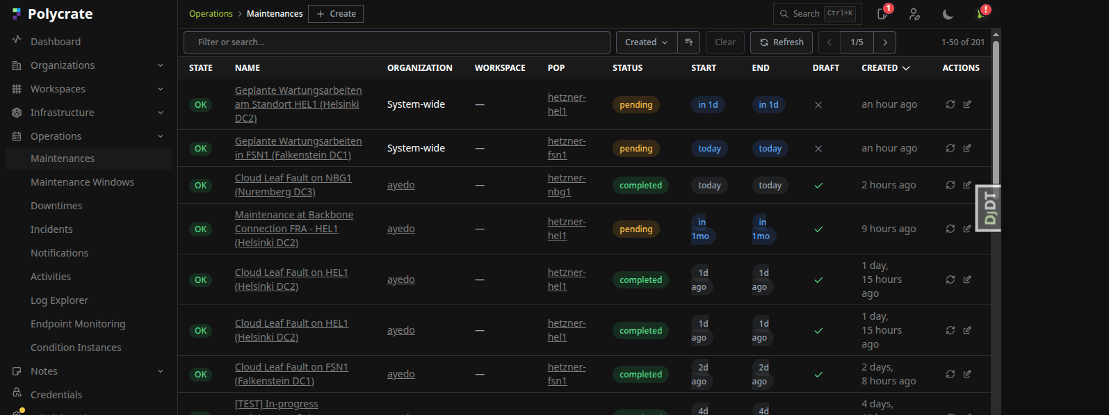Screen dimensions: 1109x415
Task: Toggle sort direction icon next to Created
Action: tap(688, 42)
